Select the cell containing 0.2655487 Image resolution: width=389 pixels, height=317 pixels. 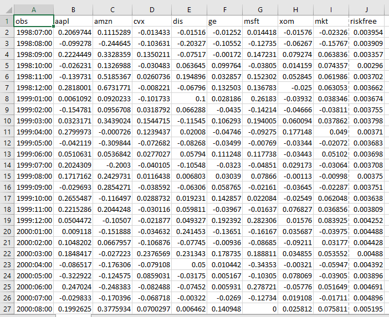tap(73, 199)
